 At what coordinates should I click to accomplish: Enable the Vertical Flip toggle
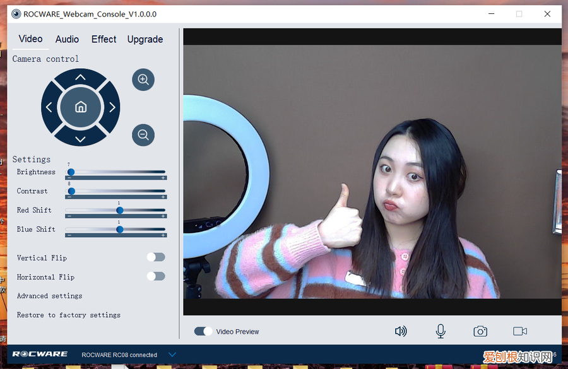(x=155, y=257)
